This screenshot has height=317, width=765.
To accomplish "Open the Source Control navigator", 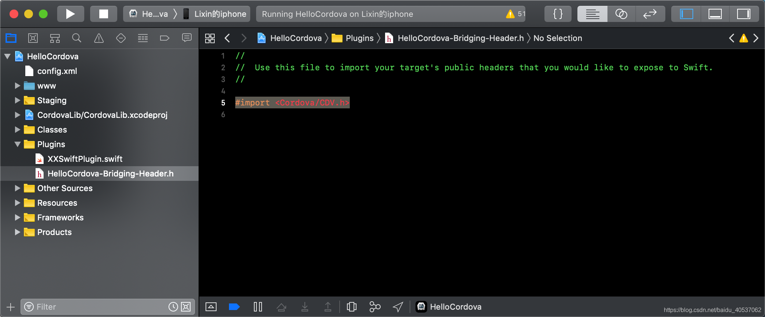I will pyautogui.click(x=33, y=38).
